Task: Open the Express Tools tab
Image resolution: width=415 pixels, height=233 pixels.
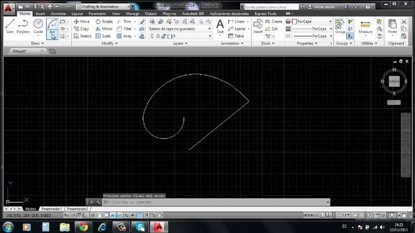Action: click(265, 14)
